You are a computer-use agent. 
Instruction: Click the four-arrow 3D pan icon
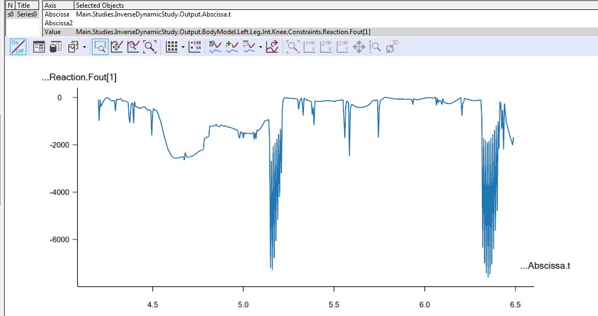click(x=359, y=47)
